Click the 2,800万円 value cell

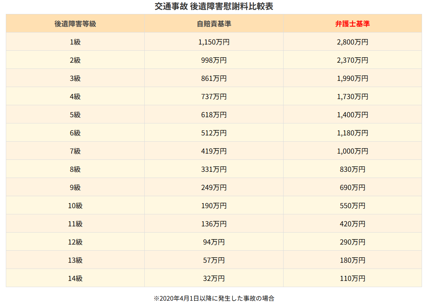[x=352, y=42]
